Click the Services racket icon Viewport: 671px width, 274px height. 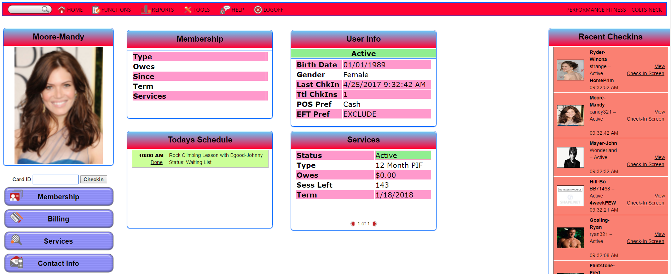[x=16, y=240]
